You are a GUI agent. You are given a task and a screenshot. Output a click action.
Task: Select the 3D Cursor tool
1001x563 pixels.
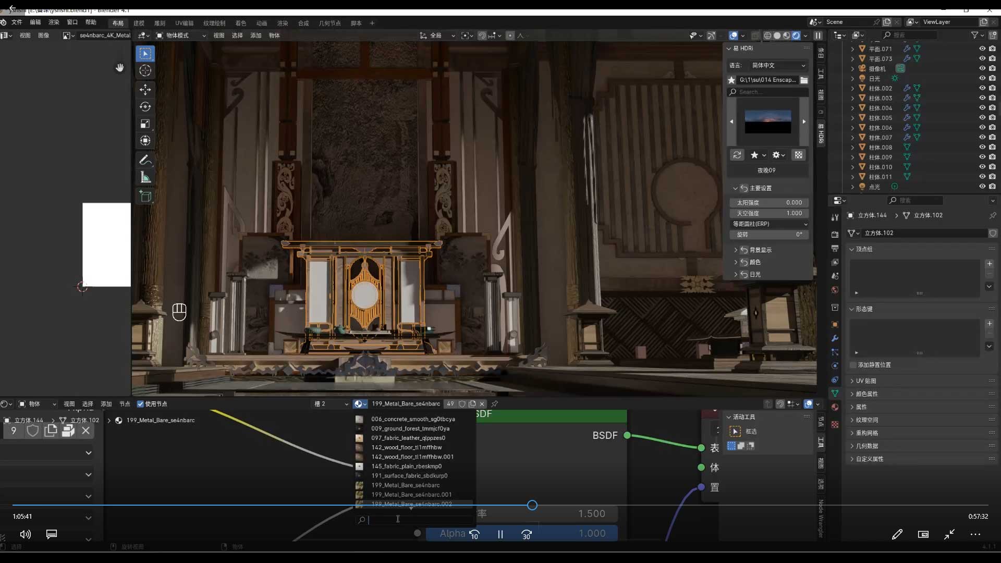pos(145,70)
